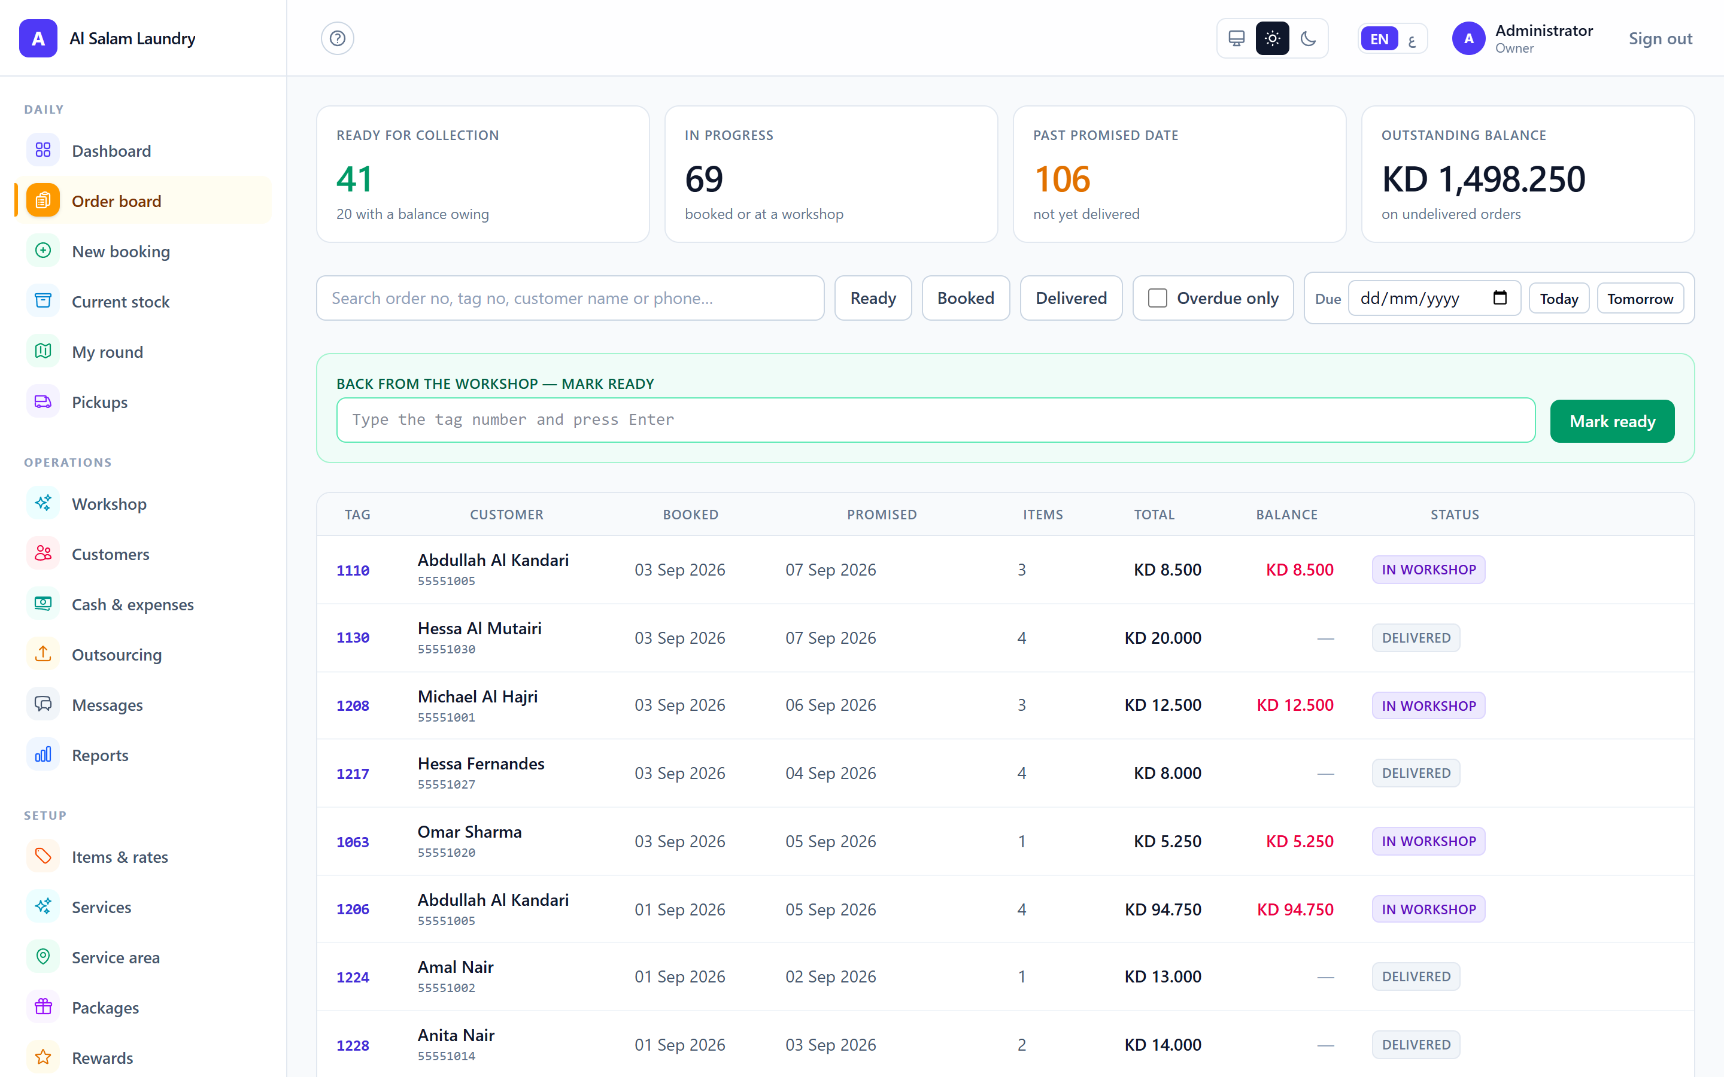The height and width of the screenshot is (1077, 1724).
Task: Click the Rewards star icon
Action: [x=43, y=1057]
